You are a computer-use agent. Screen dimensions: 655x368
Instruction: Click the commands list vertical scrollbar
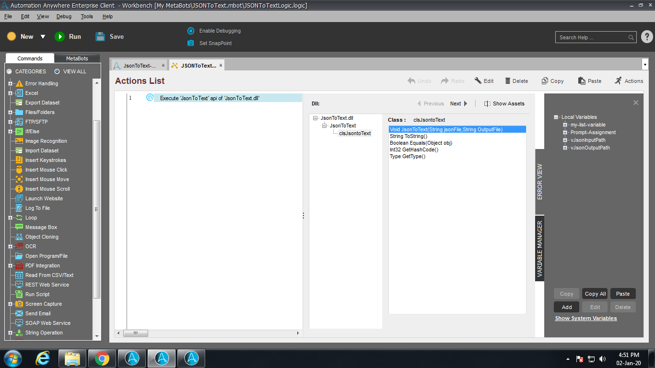pyautogui.click(x=96, y=209)
